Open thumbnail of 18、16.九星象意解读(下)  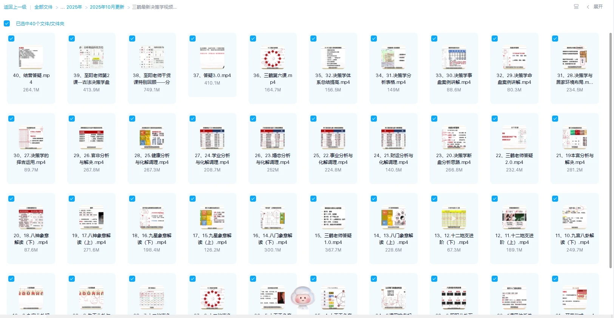coord(152,218)
